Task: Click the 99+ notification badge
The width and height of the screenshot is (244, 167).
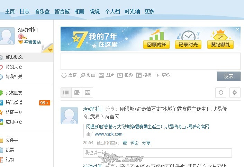Action: tap(45, 103)
